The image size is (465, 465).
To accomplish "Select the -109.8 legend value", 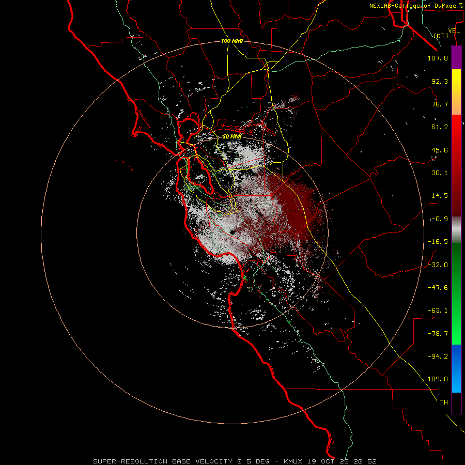I will (436, 379).
